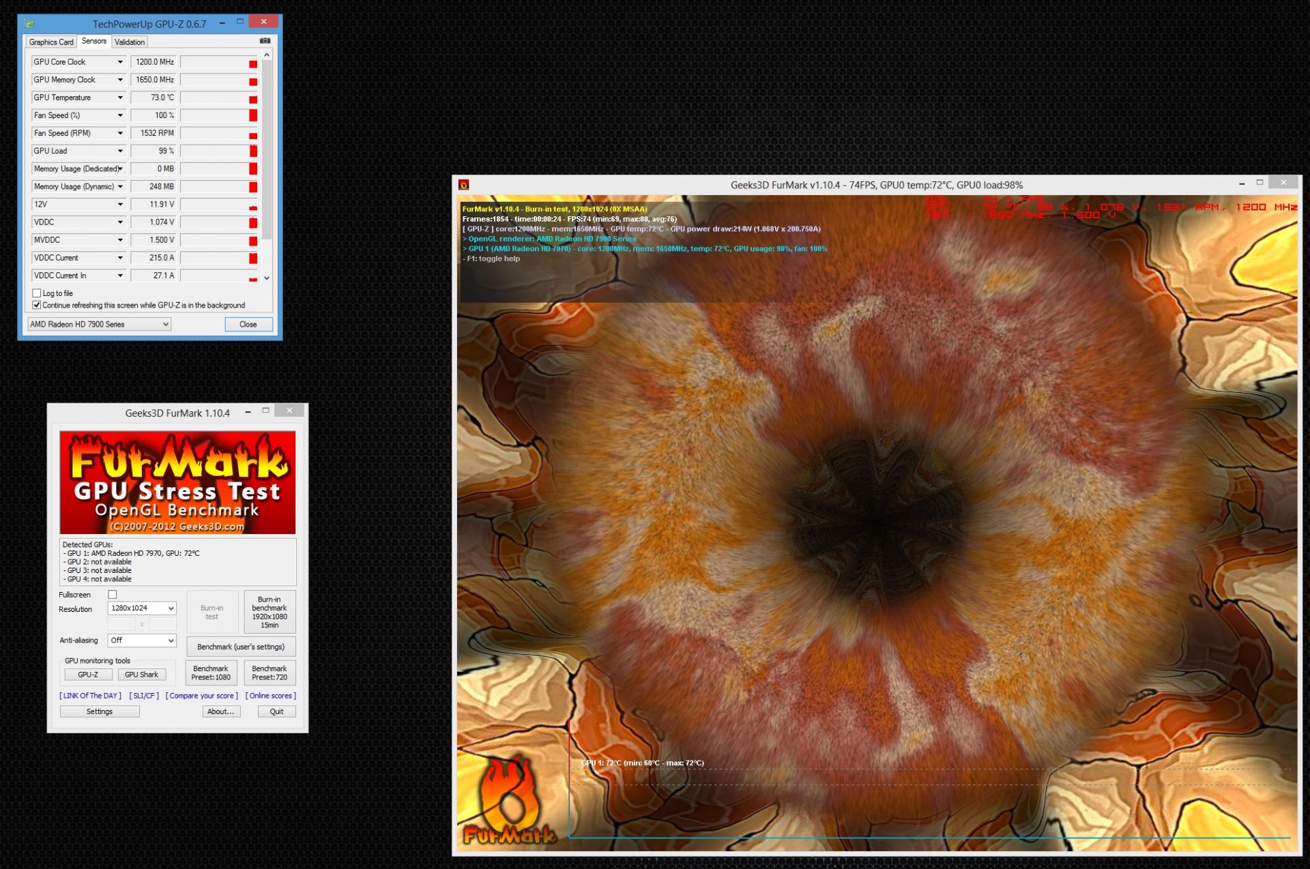Minimize the GPU-Z window

(x=222, y=23)
